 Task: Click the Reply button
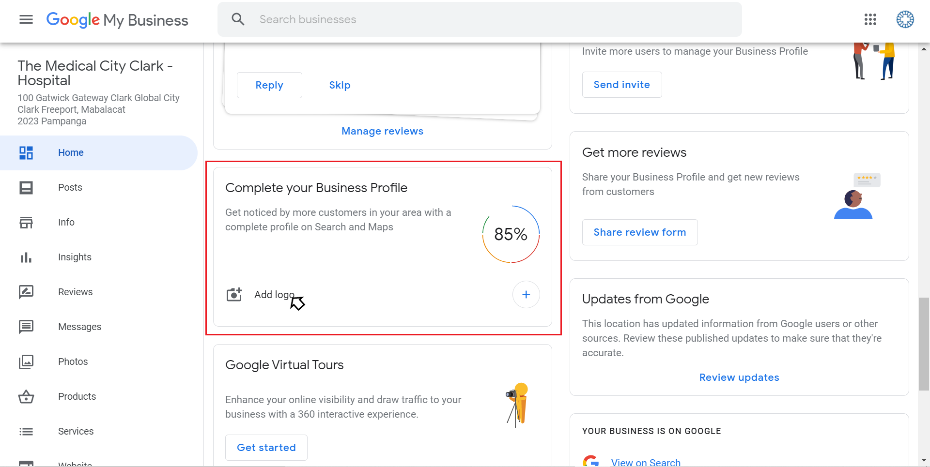point(269,85)
